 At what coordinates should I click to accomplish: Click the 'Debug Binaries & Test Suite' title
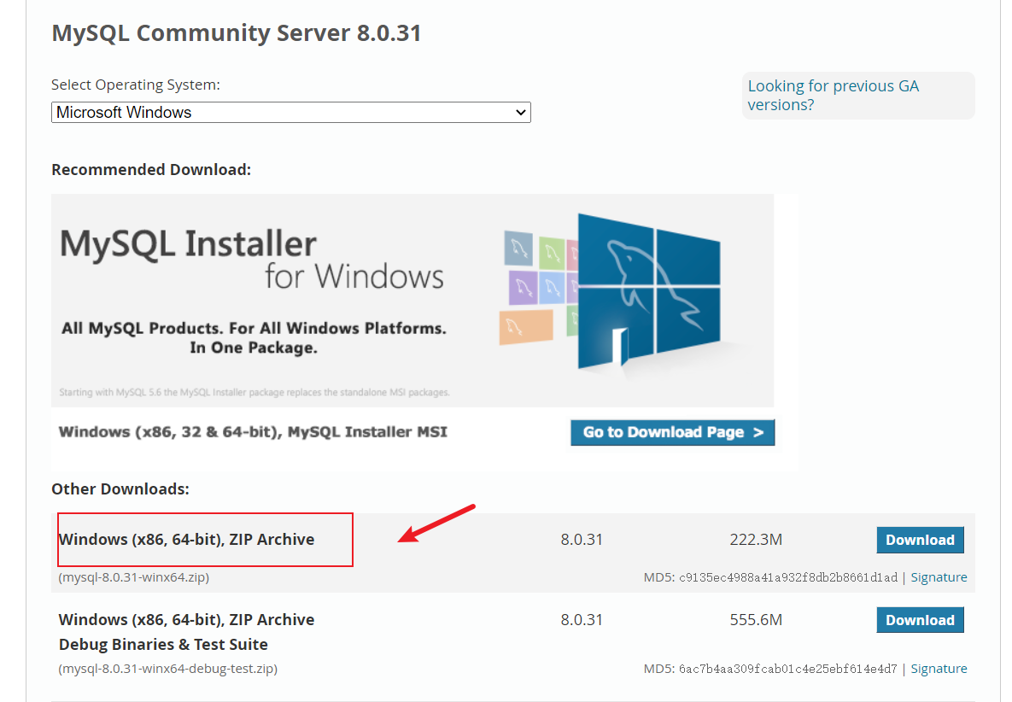[x=163, y=645]
